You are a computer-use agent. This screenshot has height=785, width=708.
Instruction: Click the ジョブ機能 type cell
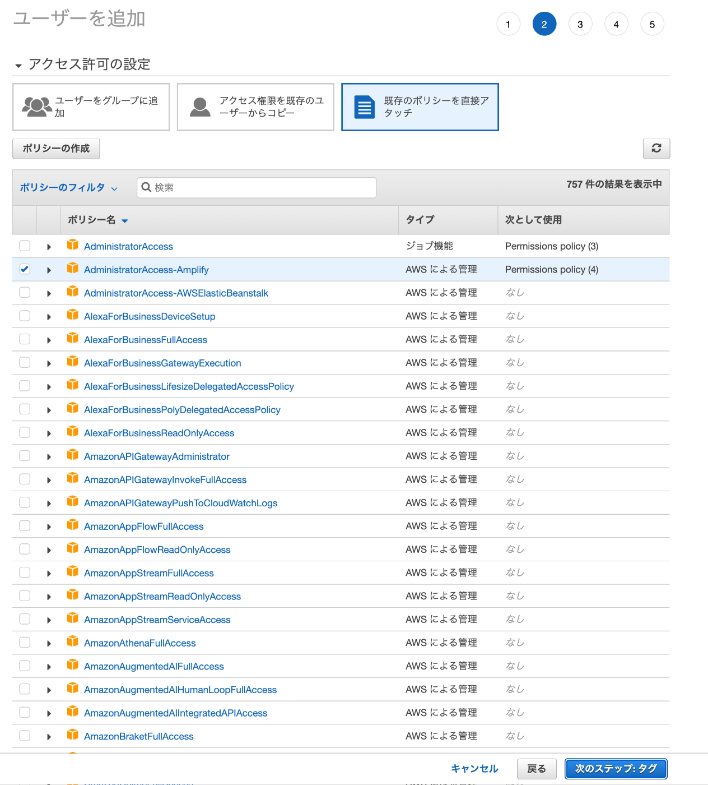(x=429, y=246)
